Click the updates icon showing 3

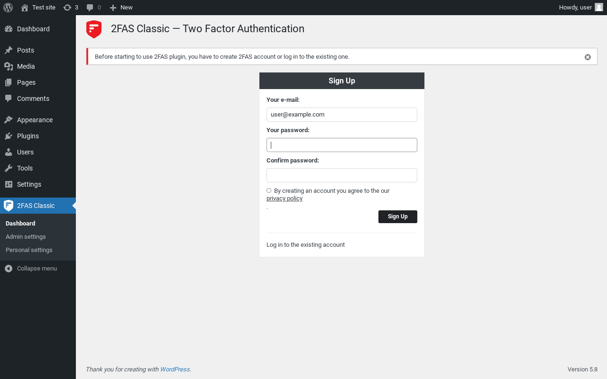pos(71,8)
